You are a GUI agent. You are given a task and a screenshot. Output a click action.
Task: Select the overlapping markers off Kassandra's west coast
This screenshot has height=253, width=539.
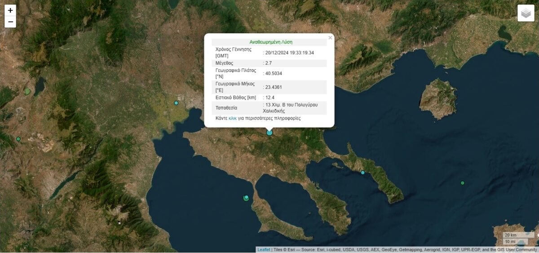[x=246, y=198]
